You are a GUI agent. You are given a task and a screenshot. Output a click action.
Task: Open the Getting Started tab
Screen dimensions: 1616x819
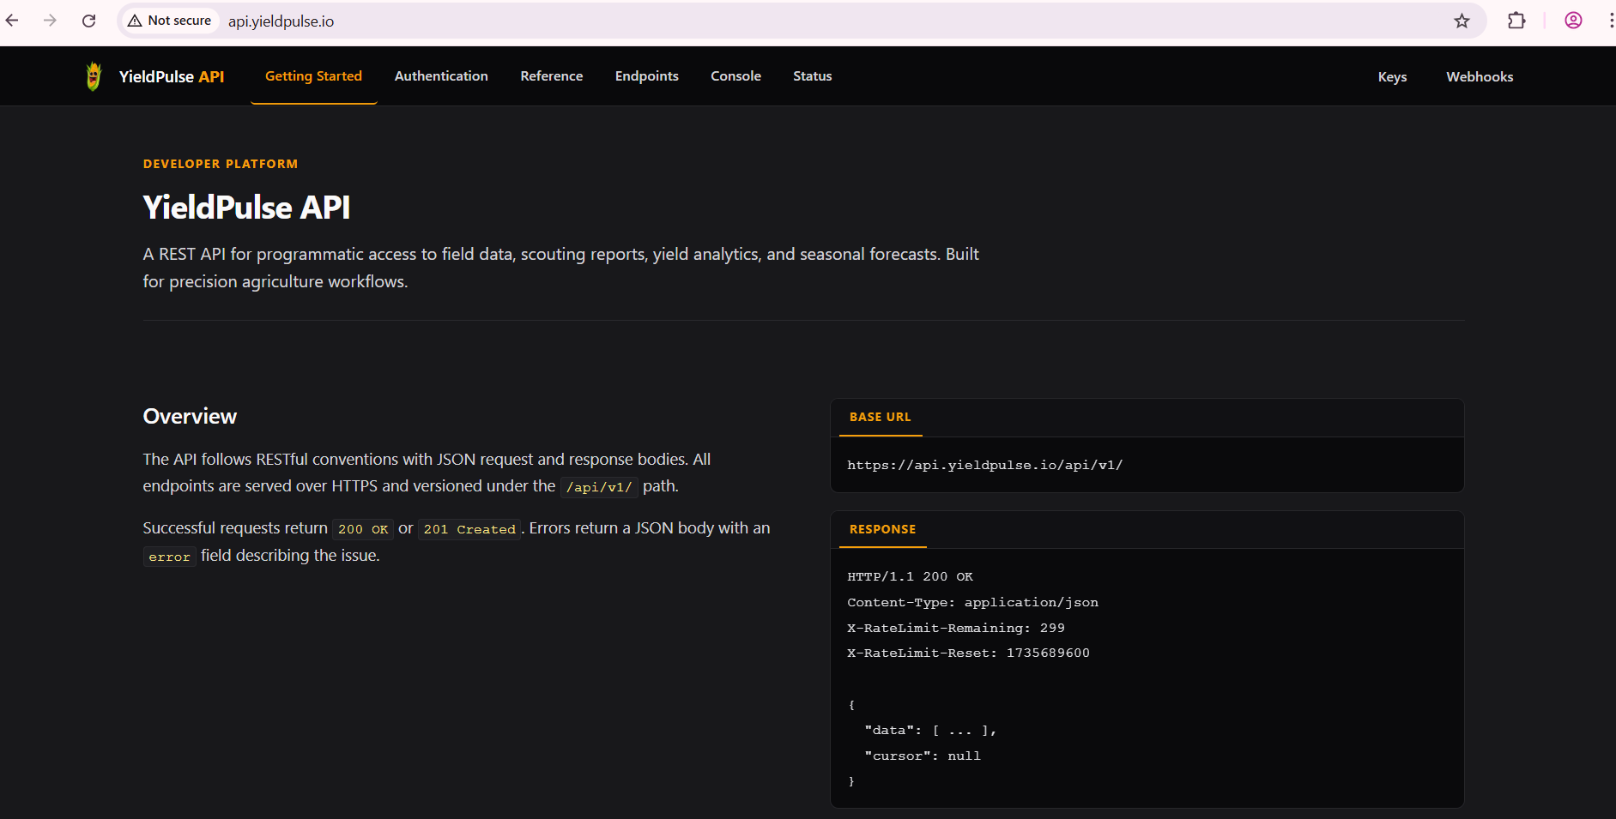click(313, 76)
